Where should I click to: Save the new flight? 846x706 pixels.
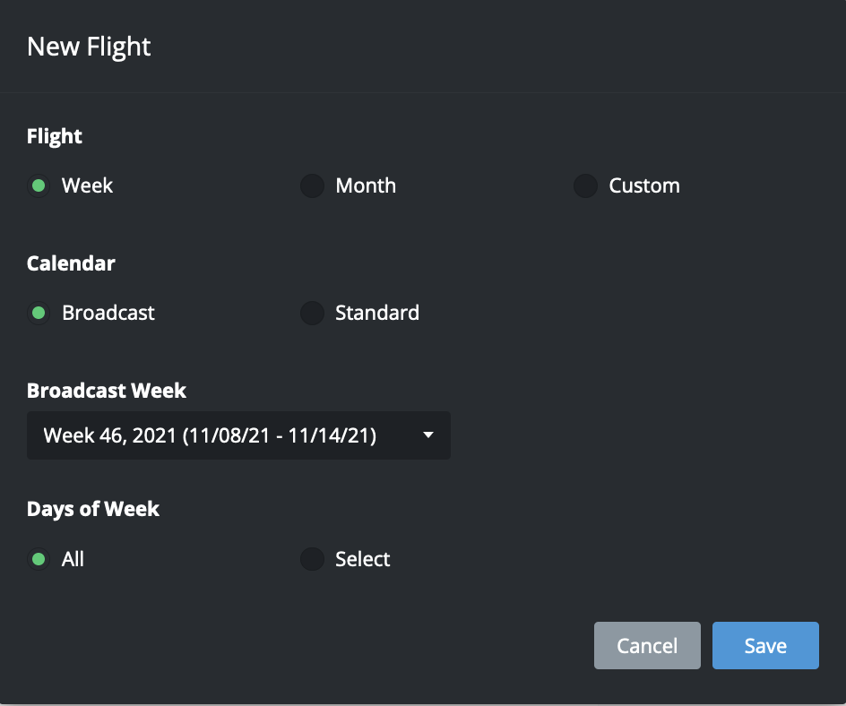pos(765,646)
